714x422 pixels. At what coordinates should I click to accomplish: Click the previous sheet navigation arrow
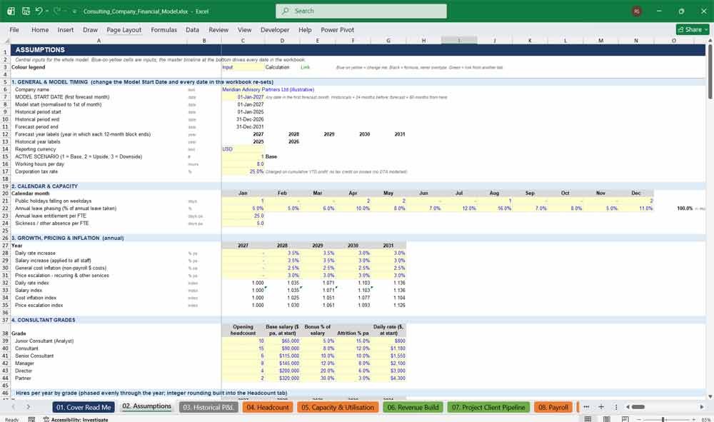click(13, 407)
